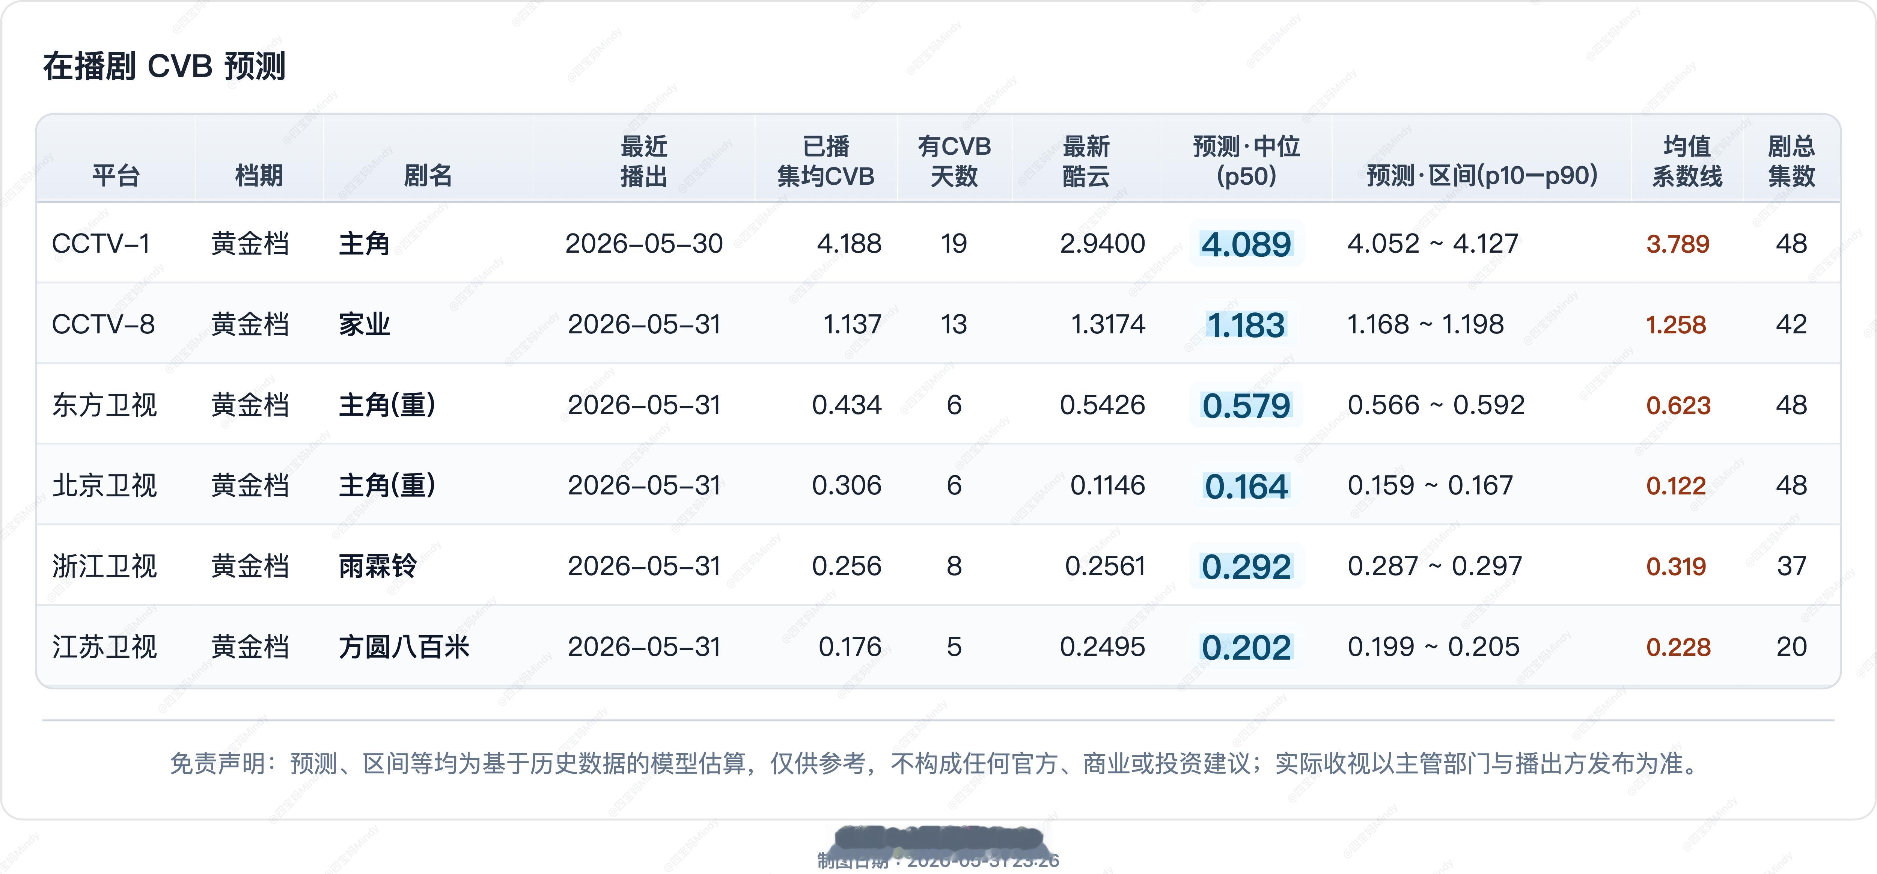Click the red coefficient value 0.623

(1678, 405)
